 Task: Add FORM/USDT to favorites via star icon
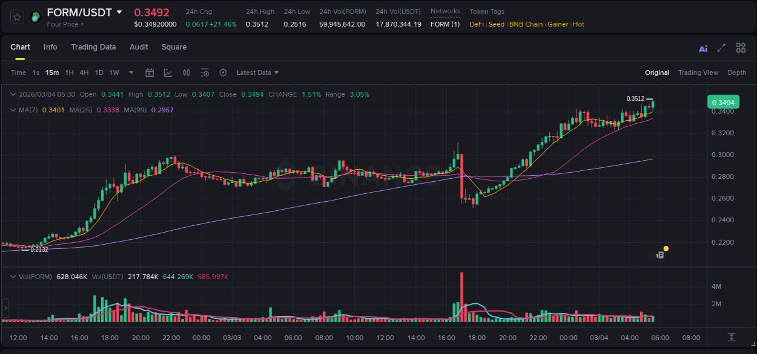(x=16, y=16)
